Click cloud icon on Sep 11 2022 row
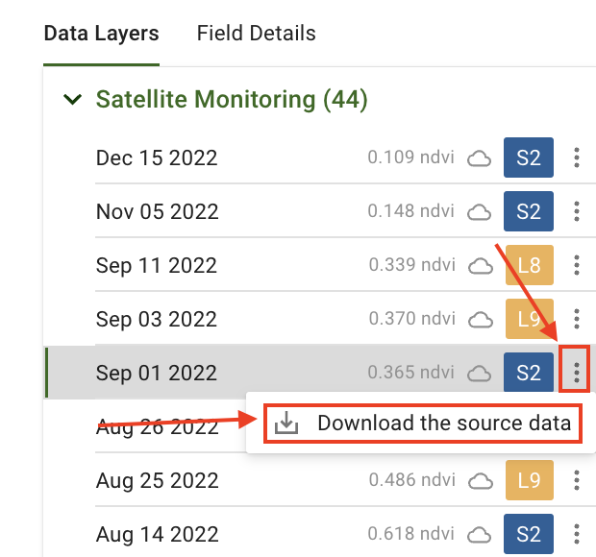Image resolution: width=596 pixels, height=557 pixels. [x=479, y=266]
